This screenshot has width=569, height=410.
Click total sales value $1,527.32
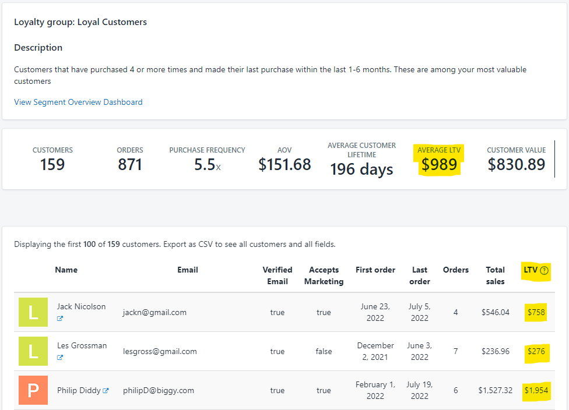496,390
